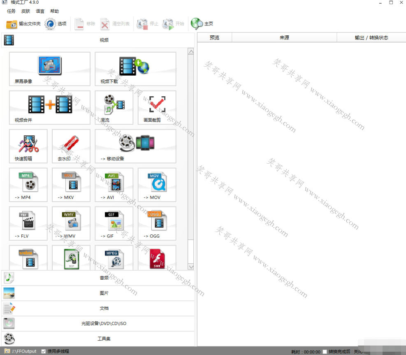Expand the 文档 document category
The height and width of the screenshot is (355, 406).
click(98, 309)
